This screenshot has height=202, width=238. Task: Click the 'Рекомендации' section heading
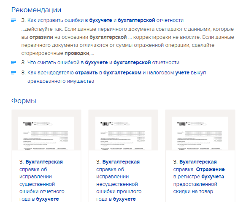36,10
